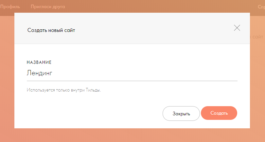Click the НАЗВАНИЕ field label
The width and height of the screenshot is (265, 142).
[39, 62]
